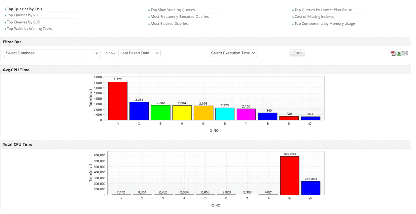416x214 pixels.
Task: Click the red 7,172 bar in Avg.CPU chart
Action: 118,101
